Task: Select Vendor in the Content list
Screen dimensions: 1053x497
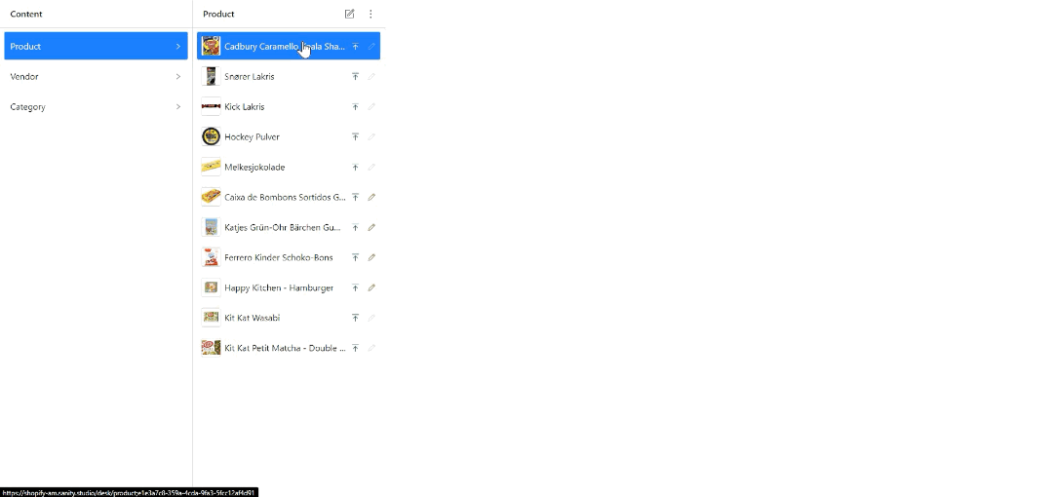Action: click(x=96, y=77)
